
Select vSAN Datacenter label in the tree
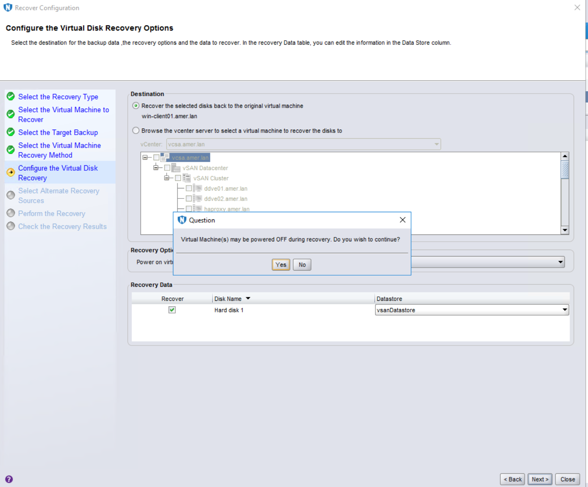(205, 168)
